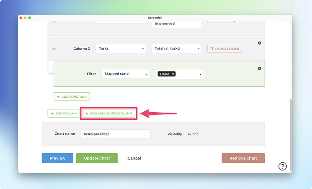This screenshot has height=189, width=312.
Task: Click Add Condition button
Action: (x=71, y=96)
